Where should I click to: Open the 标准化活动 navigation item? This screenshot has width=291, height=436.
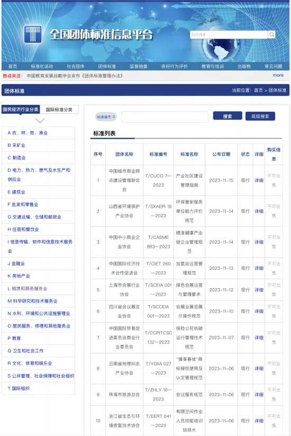42,66
